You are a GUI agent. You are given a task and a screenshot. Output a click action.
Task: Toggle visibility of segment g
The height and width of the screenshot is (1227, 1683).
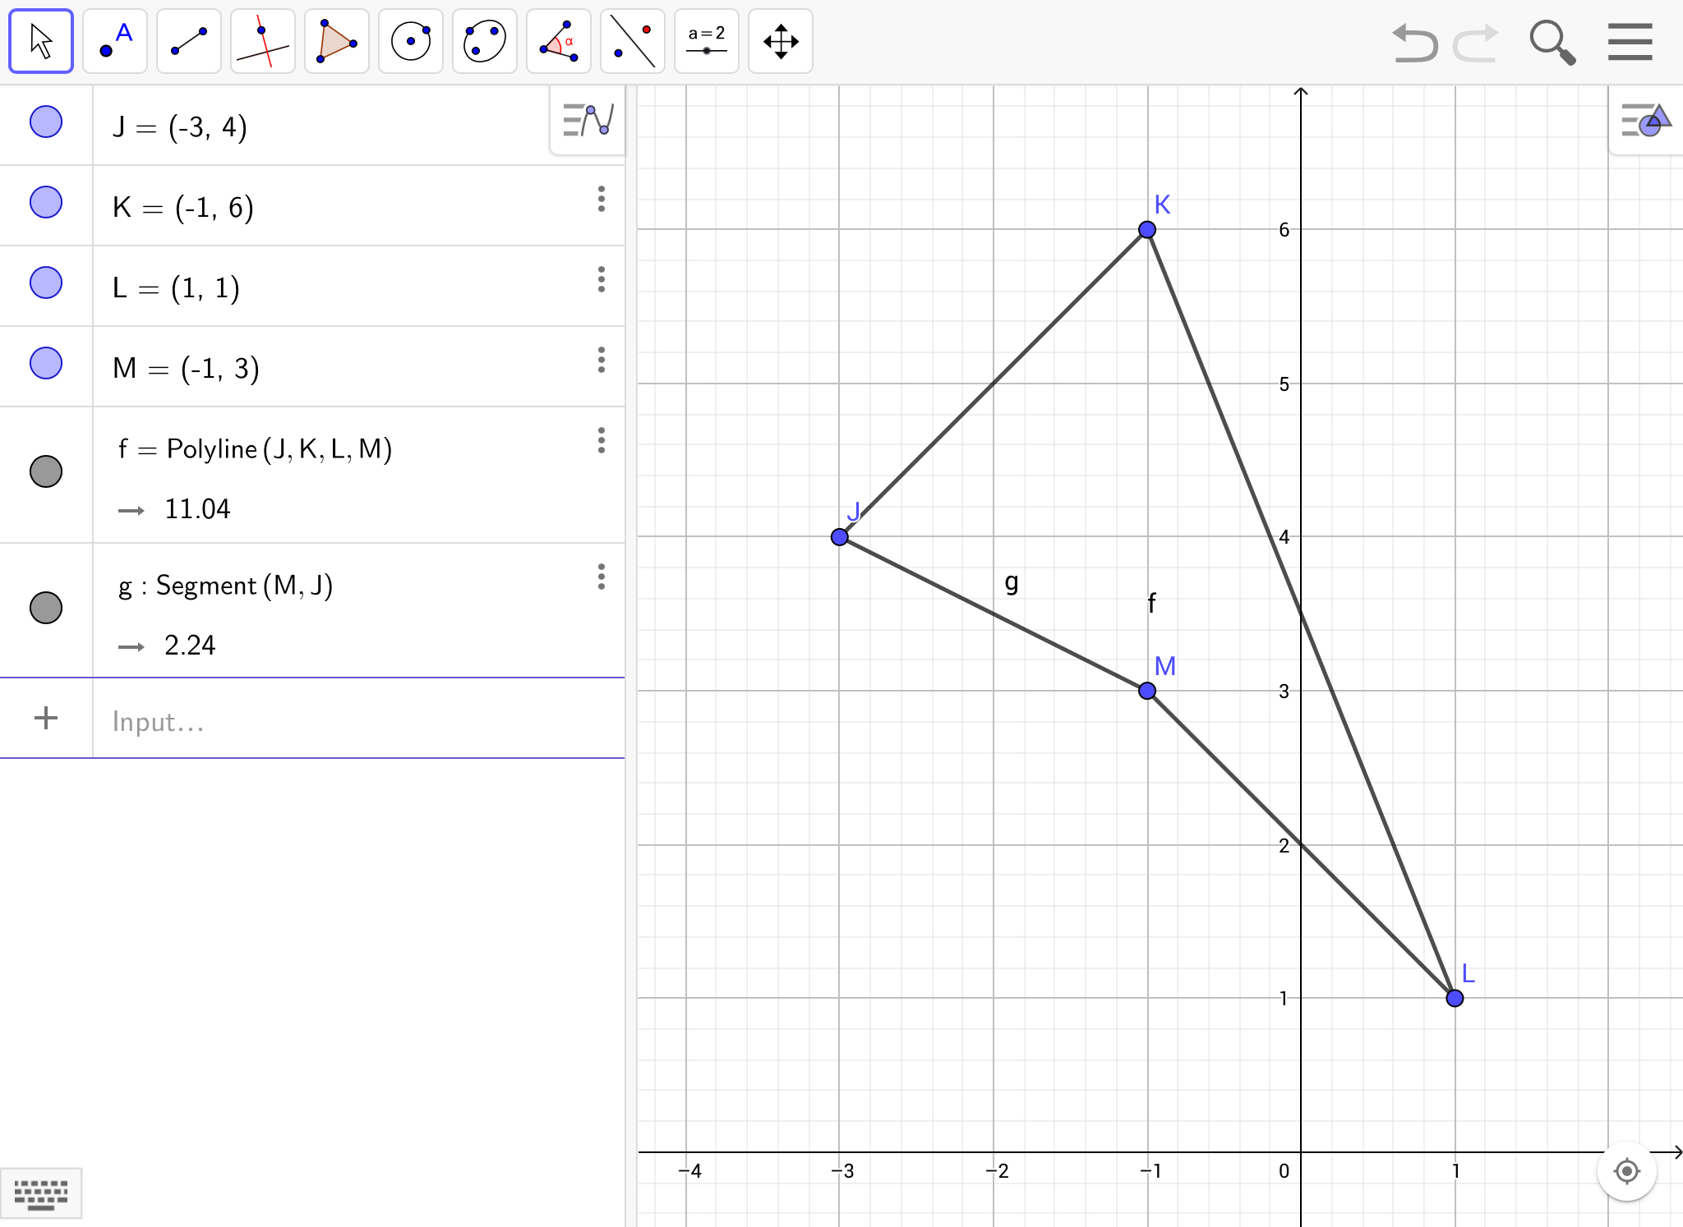46,608
